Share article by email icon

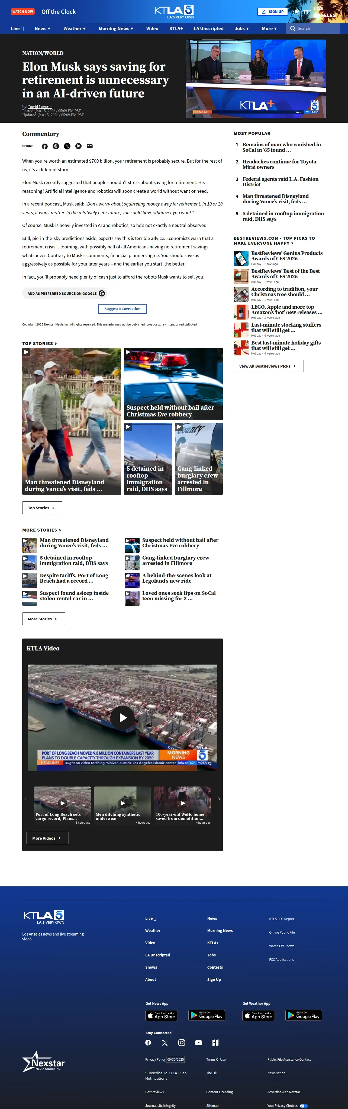(90, 146)
